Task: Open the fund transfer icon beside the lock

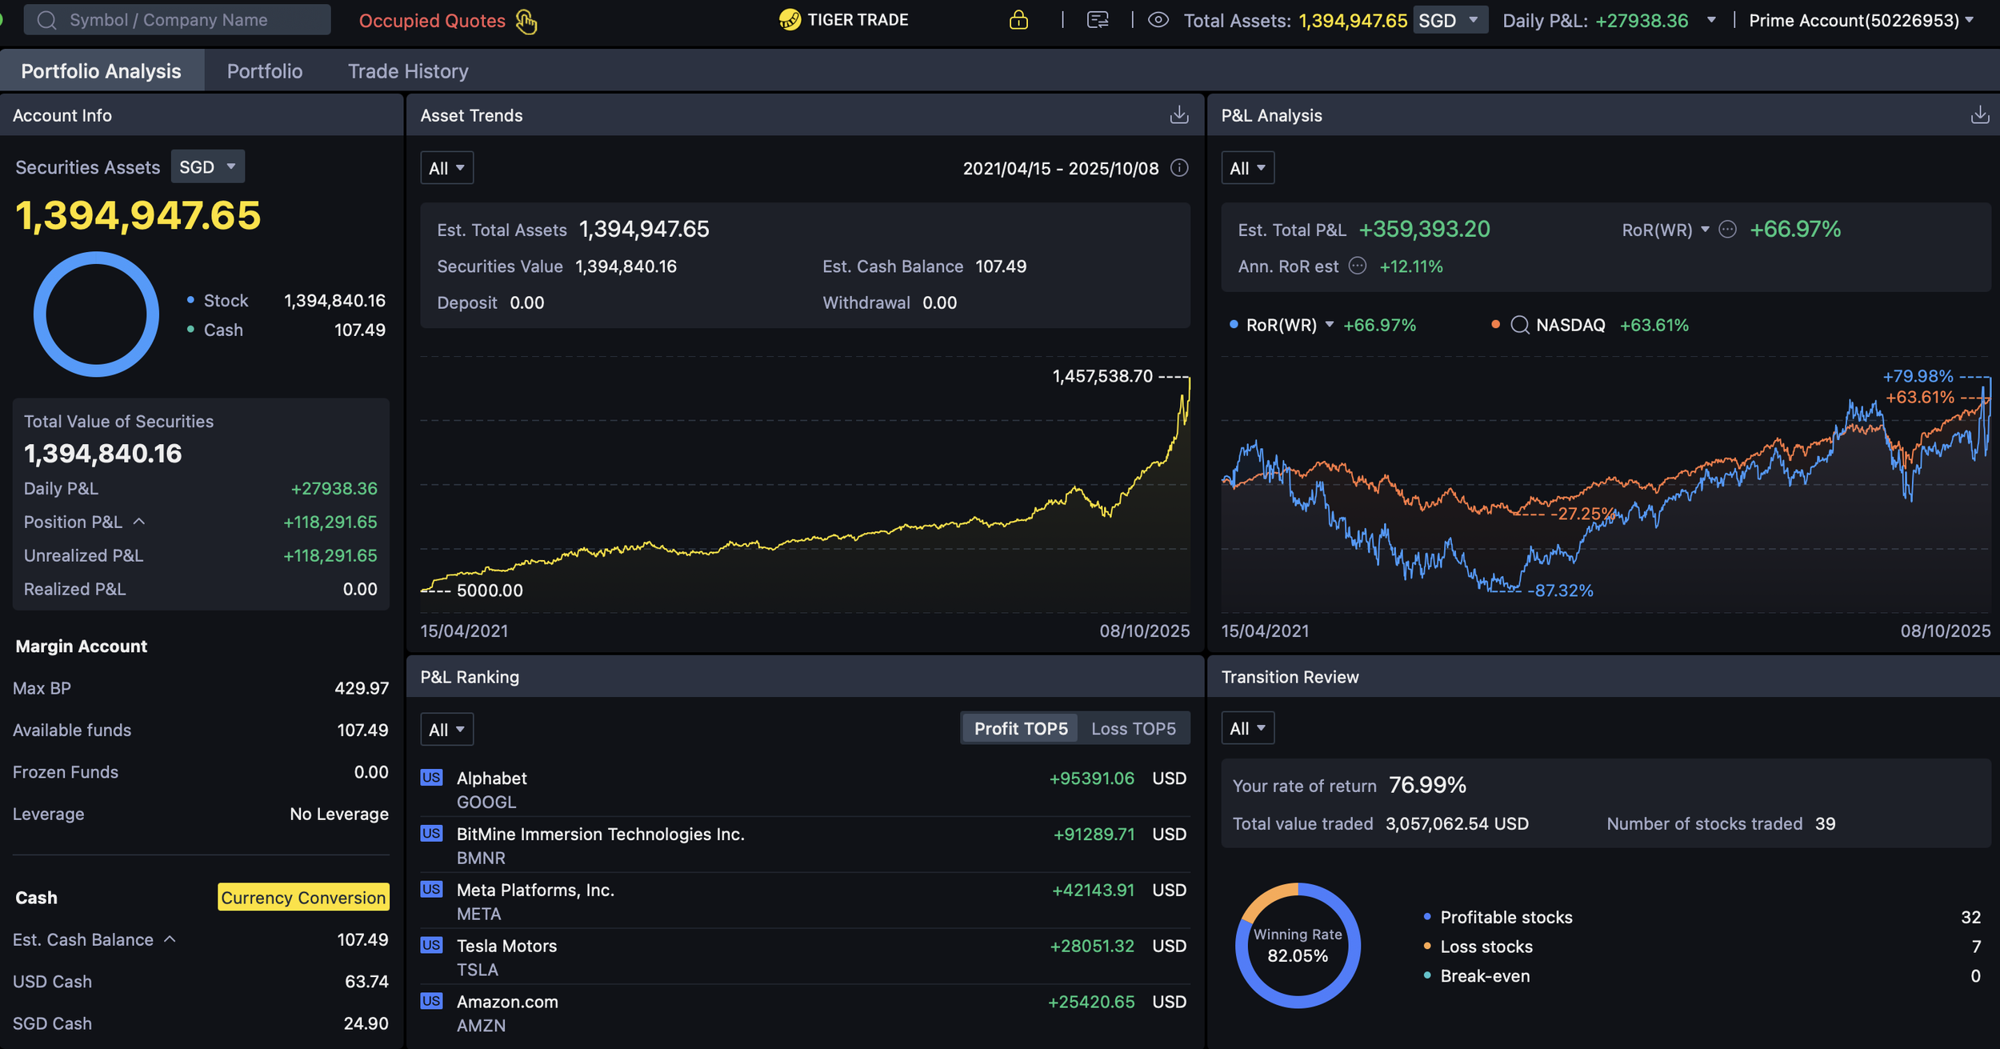Action: [1097, 20]
